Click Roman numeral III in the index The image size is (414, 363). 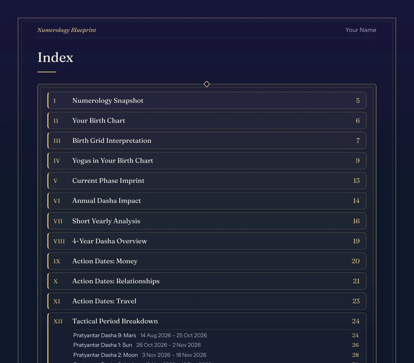(x=57, y=141)
